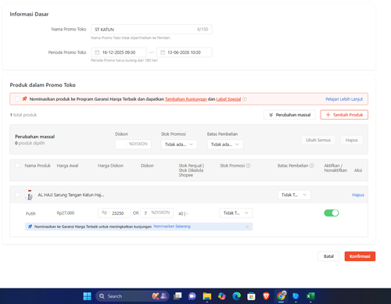Open the mass-change Batas Pembelian dropdown

225,145
